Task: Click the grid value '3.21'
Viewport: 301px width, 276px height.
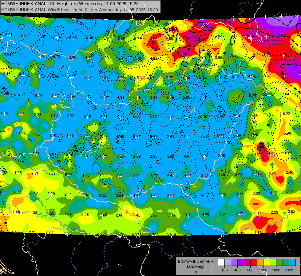Action: tap(104, 117)
